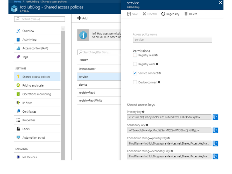The height and width of the screenshot is (174, 232).
Task: Click the Primary key value field
Action: 169,117
